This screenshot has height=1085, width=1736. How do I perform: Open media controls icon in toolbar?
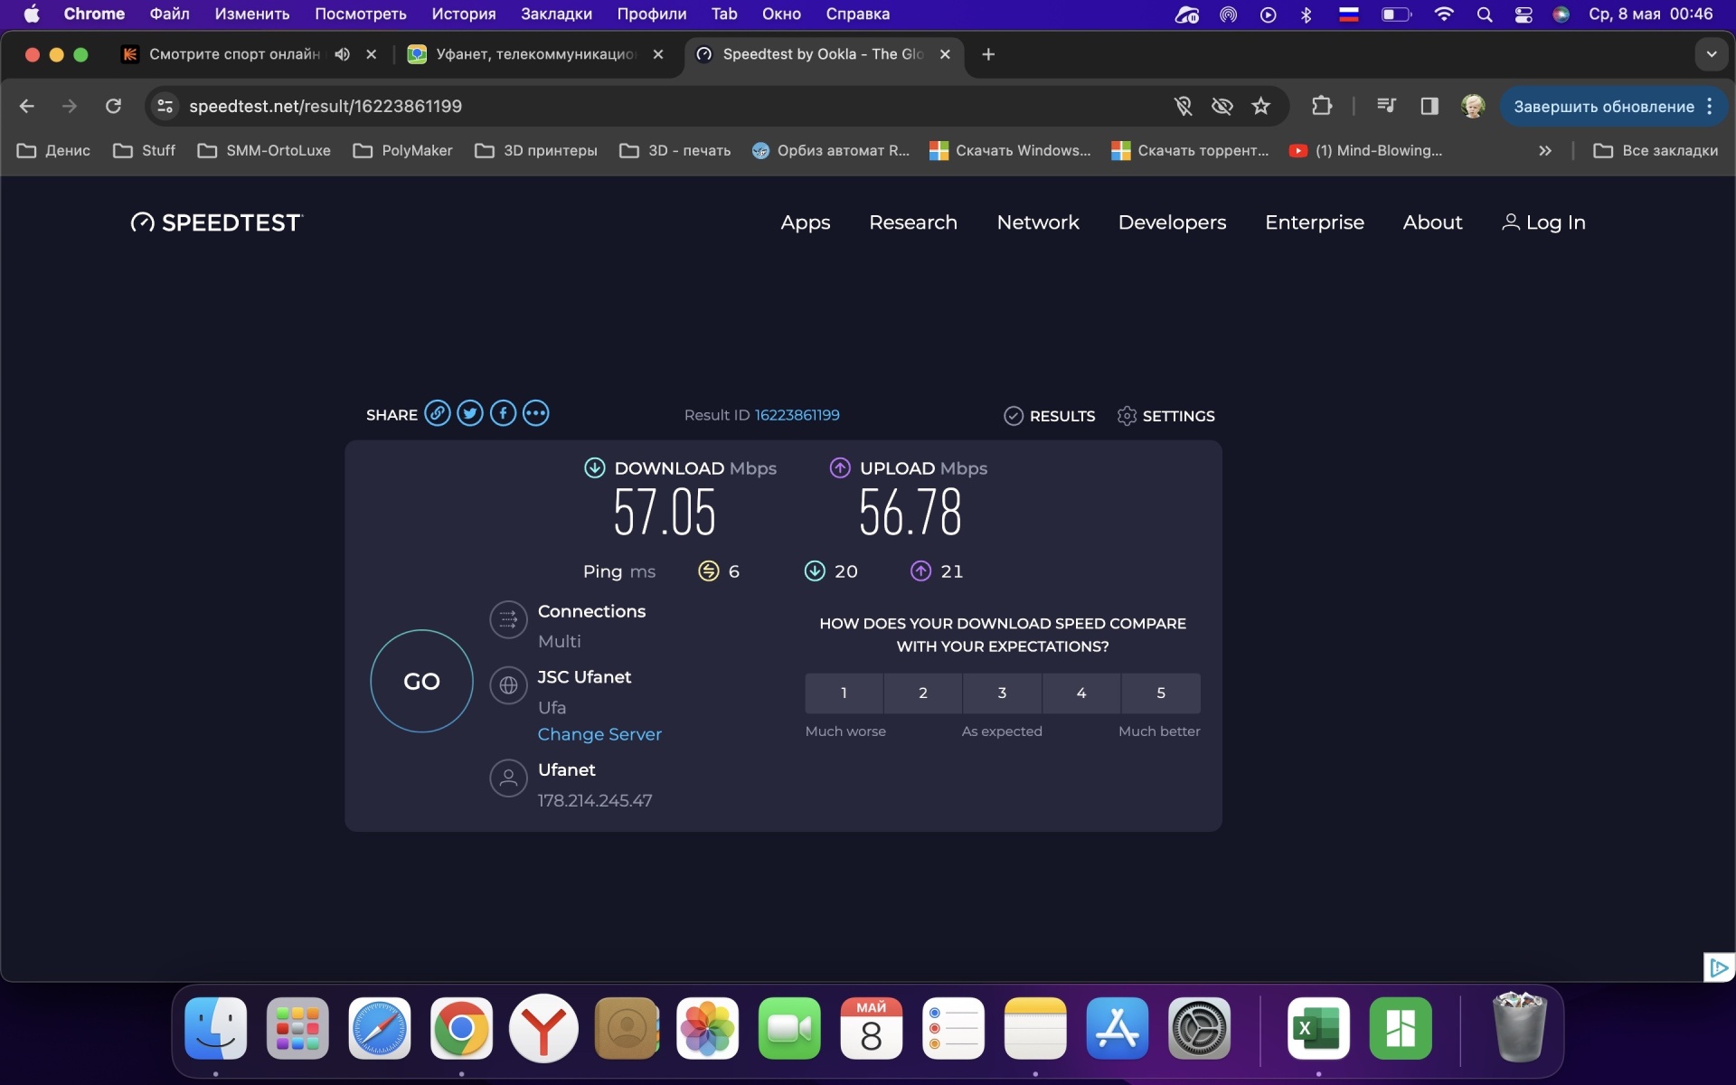1385,107
